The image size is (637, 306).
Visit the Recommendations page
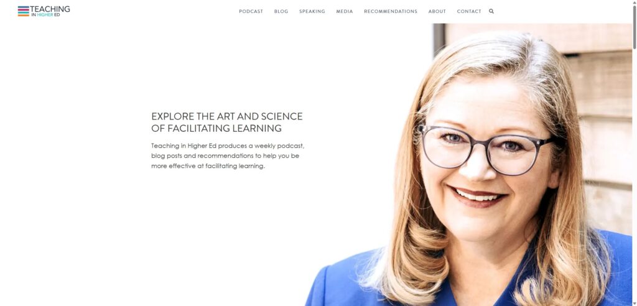pyautogui.click(x=391, y=11)
